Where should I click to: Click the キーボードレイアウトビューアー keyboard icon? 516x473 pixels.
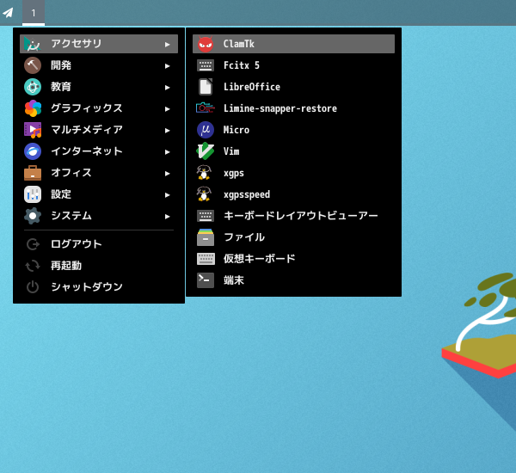(206, 216)
